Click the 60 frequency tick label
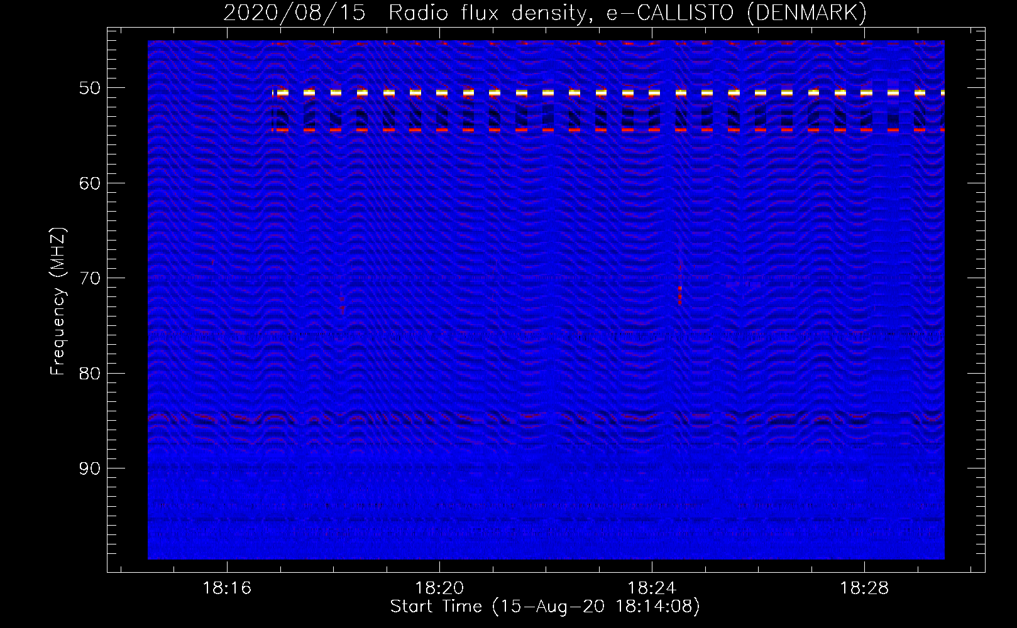Image resolution: width=1017 pixels, height=628 pixels. pos(90,183)
